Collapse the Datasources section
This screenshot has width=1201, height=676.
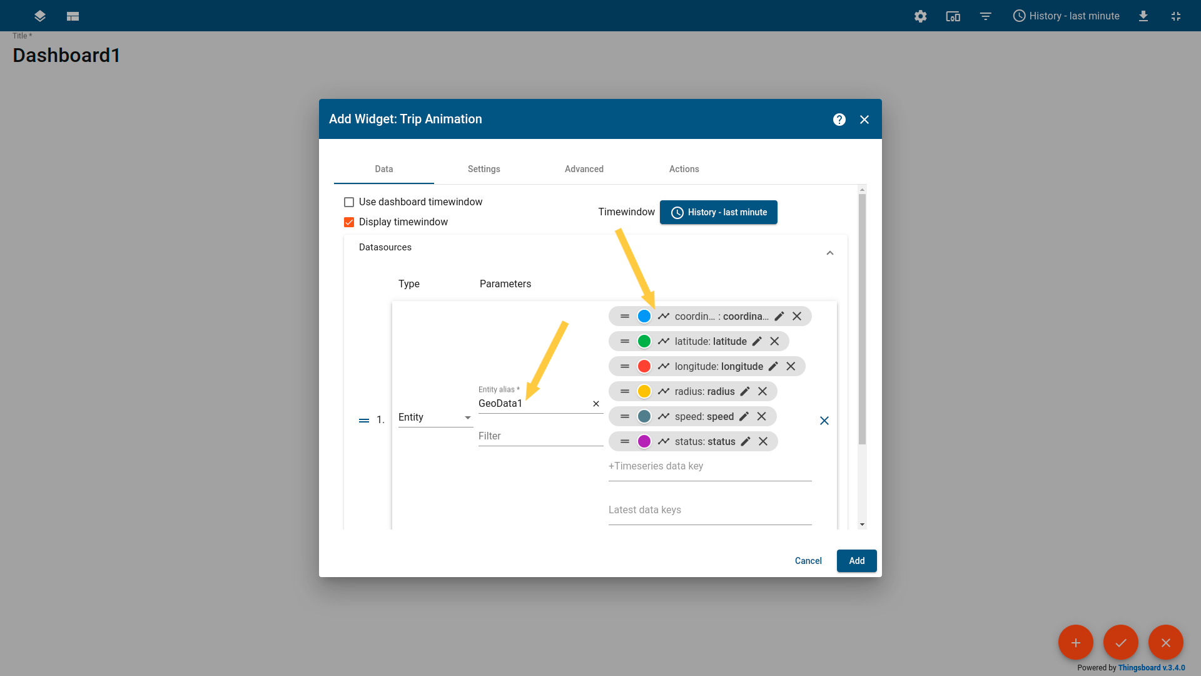(829, 253)
